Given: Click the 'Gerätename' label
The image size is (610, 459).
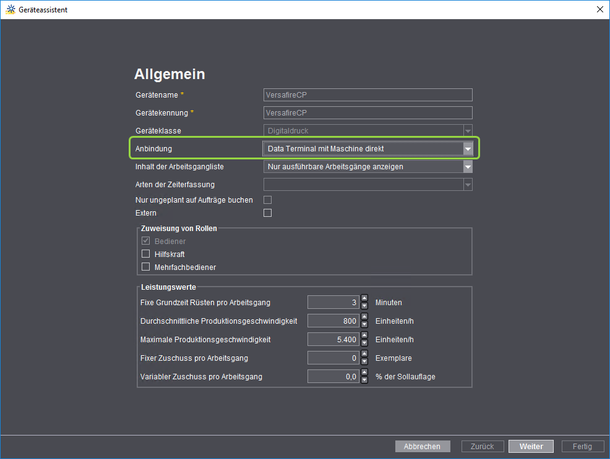Looking at the screenshot, I should click(157, 95).
